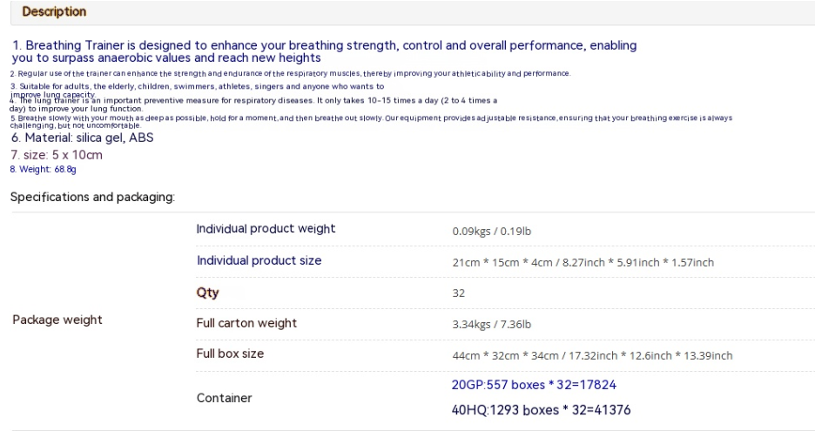Click the bold 'Qty' label
This screenshot has height=431, width=815.
coord(207,293)
